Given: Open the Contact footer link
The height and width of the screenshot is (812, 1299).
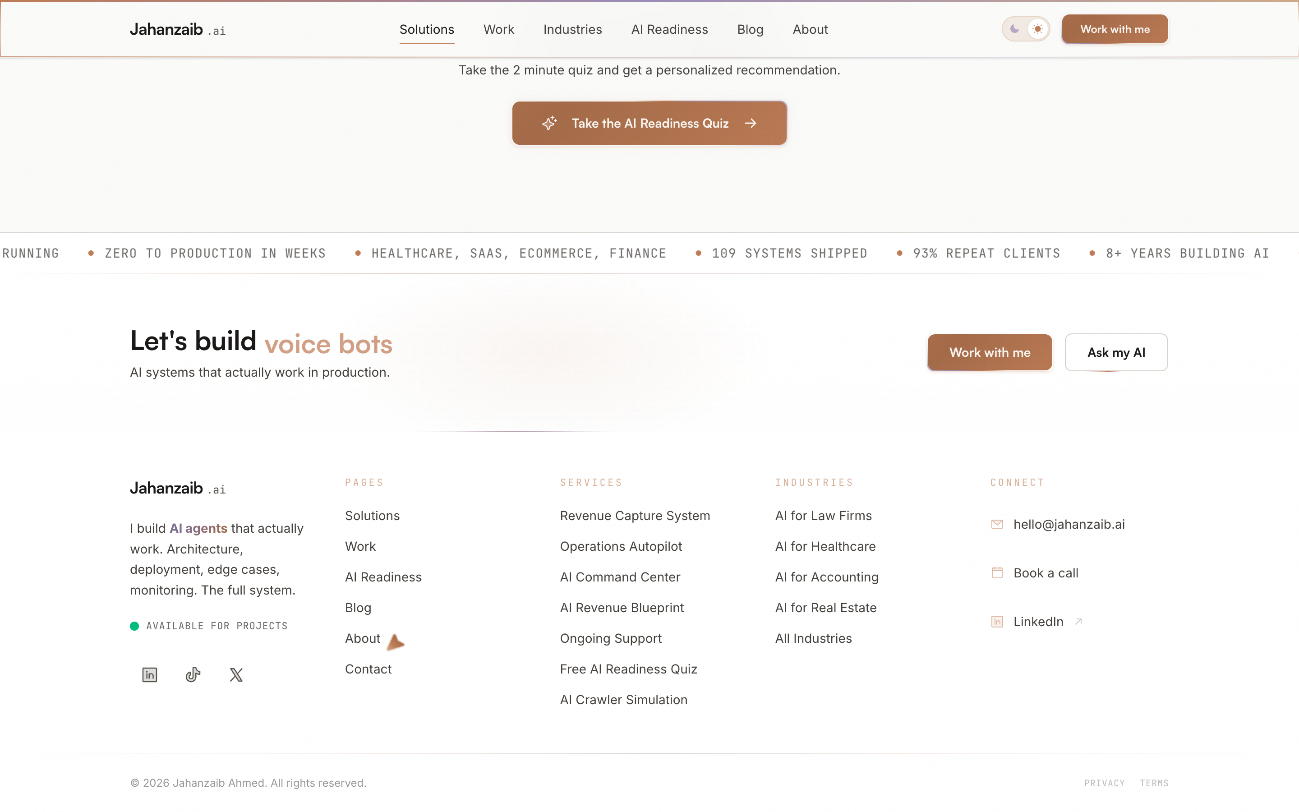Looking at the screenshot, I should pos(368,669).
